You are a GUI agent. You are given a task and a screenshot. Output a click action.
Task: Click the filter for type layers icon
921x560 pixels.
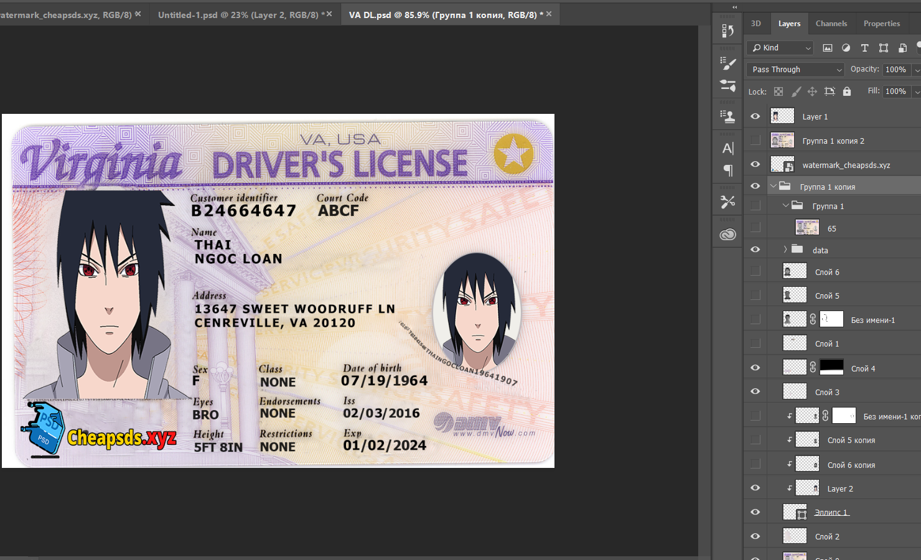click(864, 48)
